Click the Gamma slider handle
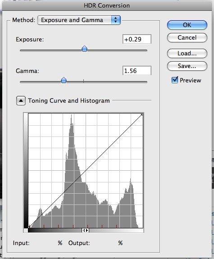This screenshot has width=214, height=259. point(64,80)
